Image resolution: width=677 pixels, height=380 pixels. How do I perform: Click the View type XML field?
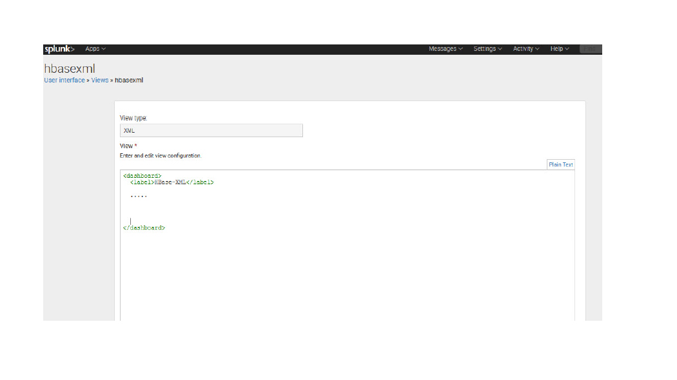(211, 131)
